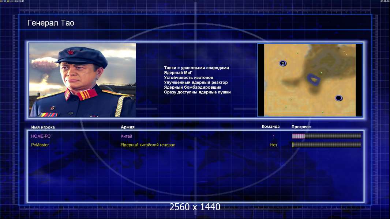Click HOME-PC loading progress bar
The image size is (390, 219).
327,136
